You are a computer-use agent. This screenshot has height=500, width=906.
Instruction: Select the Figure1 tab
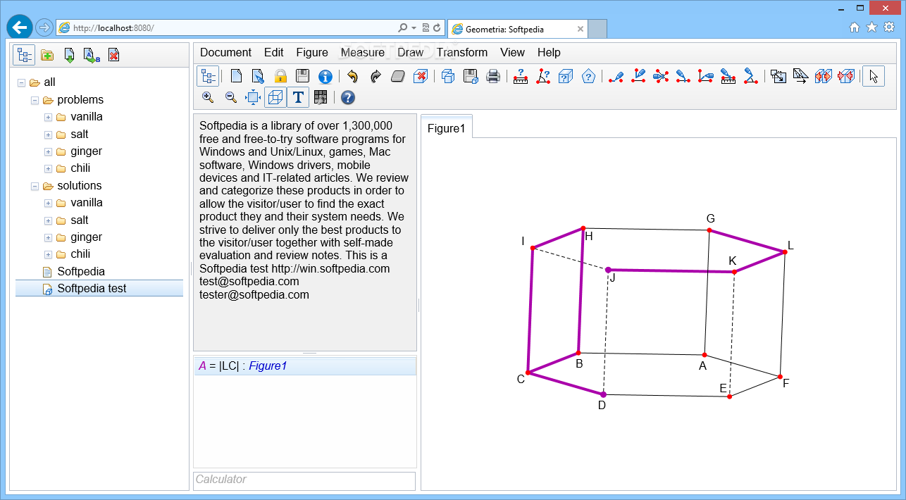447,128
